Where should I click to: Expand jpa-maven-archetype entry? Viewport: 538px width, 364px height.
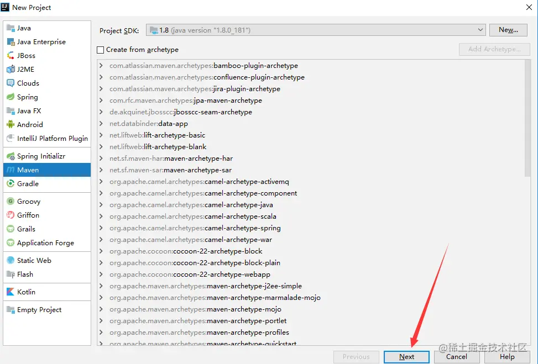click(101, 101)
